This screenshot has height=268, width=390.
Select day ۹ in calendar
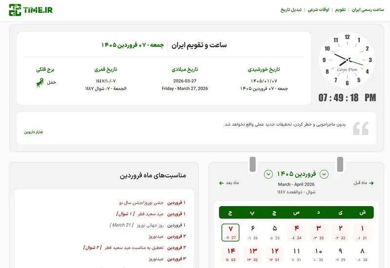pyautogui.click(x=340, y=254)
